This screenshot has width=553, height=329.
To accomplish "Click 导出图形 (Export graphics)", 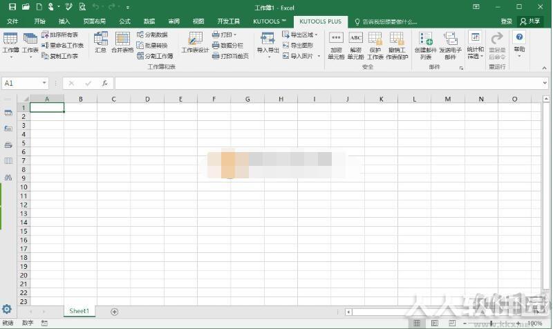I will 298,46.
